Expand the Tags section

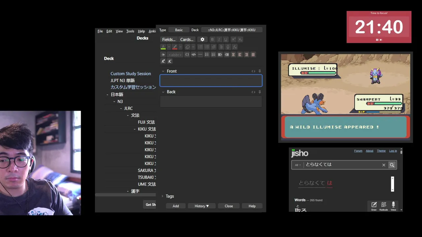(162, 196)
